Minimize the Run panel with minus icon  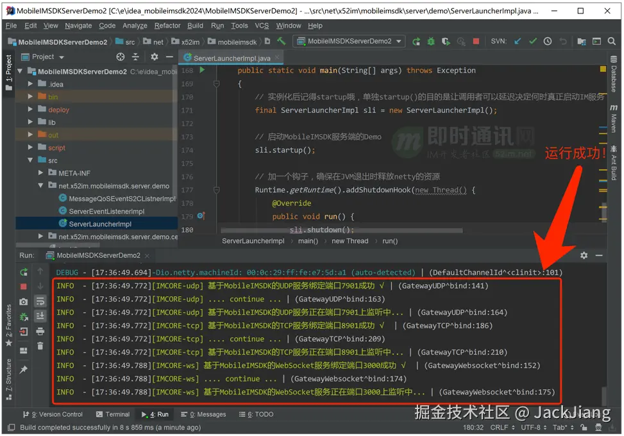(x=599, y=255)
